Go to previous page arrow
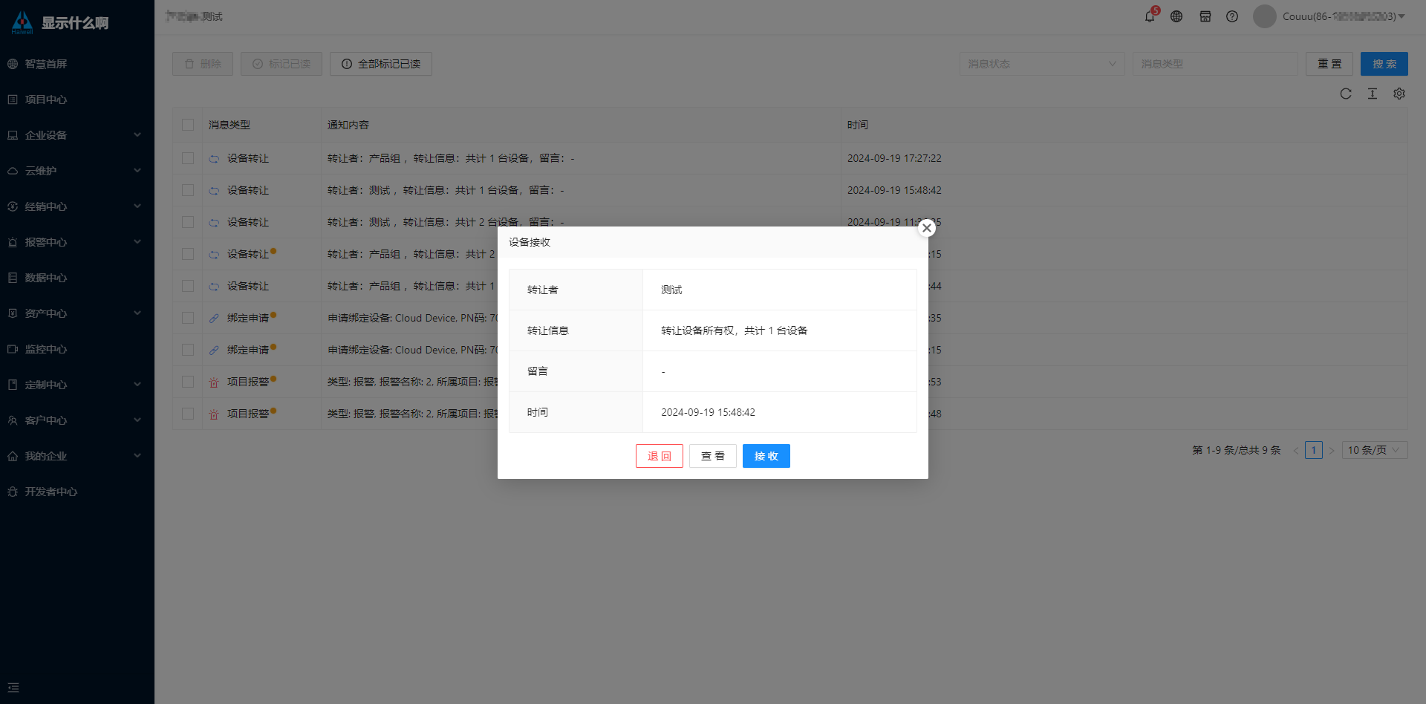1426x704 pixels. 1296,450
